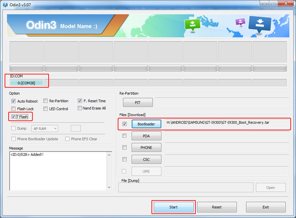This screenshot has height=218, width=296.
Task: Click the CSC file button
Action: pyautogui.click(x=146, y=159)
